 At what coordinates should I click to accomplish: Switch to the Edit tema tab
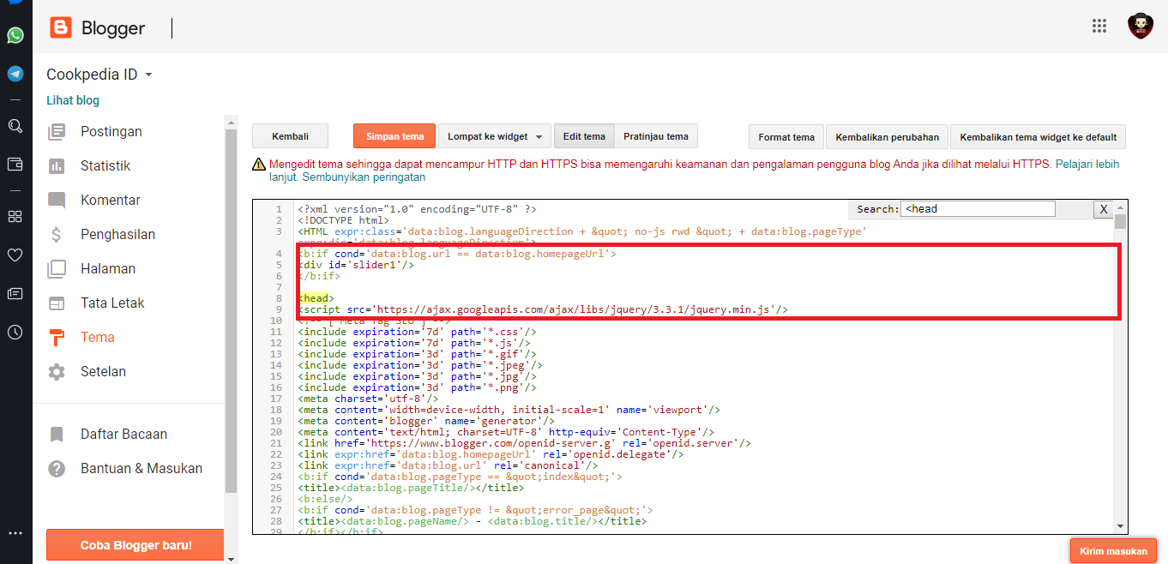point(584,136)
